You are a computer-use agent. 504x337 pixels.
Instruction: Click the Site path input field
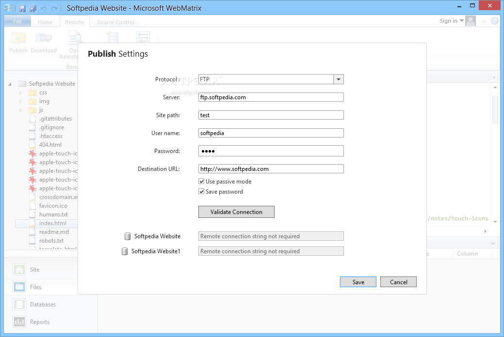click(x=271, y=115)
